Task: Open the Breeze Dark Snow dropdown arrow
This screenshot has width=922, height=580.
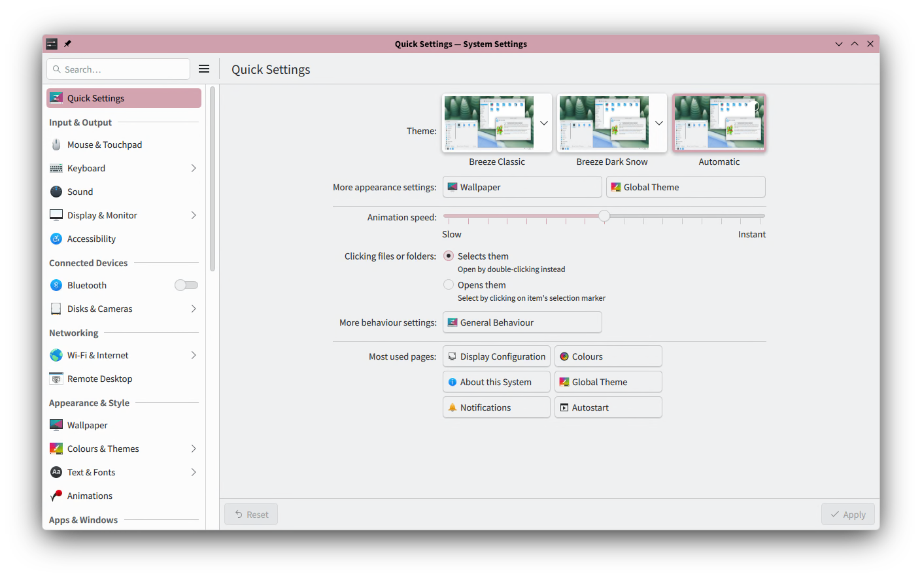Action: click(659, 123)
